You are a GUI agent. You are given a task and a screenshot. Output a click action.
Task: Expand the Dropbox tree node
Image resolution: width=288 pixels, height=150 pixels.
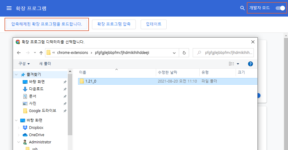click(x=18, y=128)
